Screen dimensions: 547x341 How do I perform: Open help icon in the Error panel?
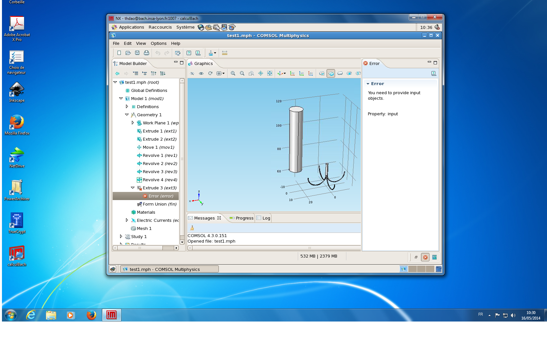coord(434,73)
